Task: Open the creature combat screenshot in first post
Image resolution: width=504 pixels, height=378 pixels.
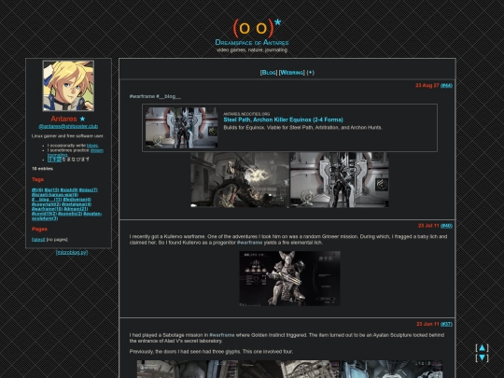Action: tap(240, 180)
